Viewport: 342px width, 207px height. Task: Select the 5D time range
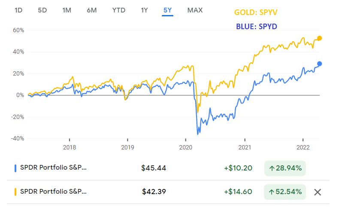tap(42, 10)
